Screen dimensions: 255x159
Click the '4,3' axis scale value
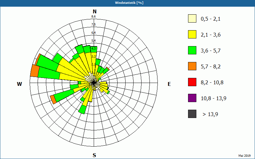pos(93,49)
